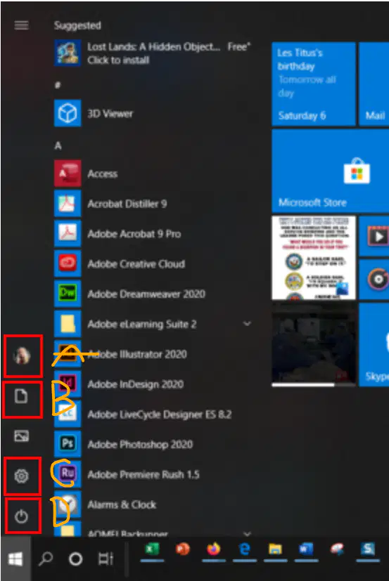Click the Lost Lands suggested app icon
The image size is (389, 581).
coord(68,53)
